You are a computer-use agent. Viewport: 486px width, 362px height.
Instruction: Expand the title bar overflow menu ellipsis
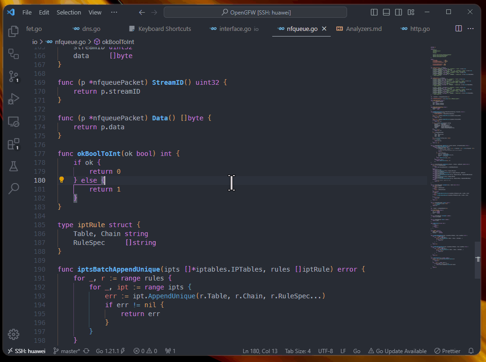click(114, 12)
